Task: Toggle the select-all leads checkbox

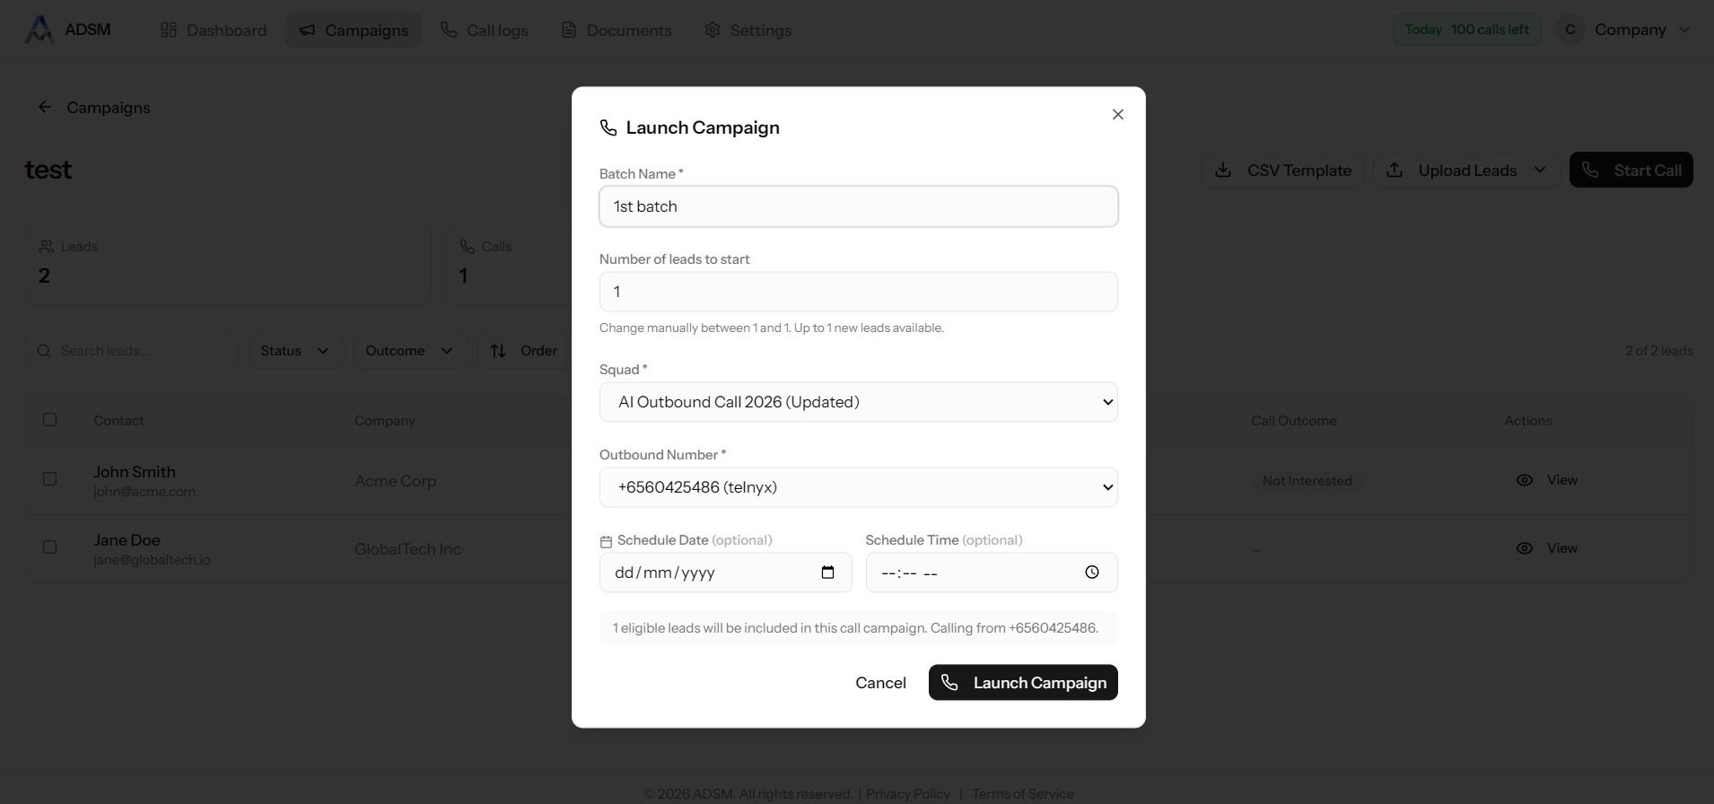Action: pos(50,420)
